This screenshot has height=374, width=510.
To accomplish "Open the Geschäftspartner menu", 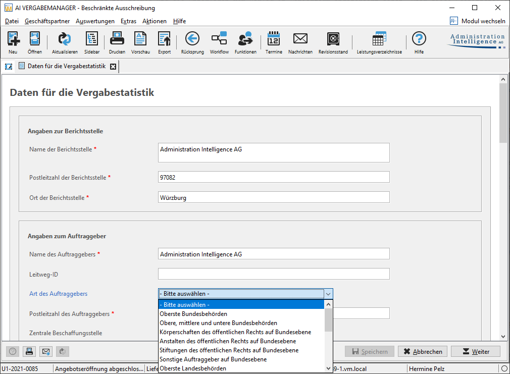I will (47, 21).
